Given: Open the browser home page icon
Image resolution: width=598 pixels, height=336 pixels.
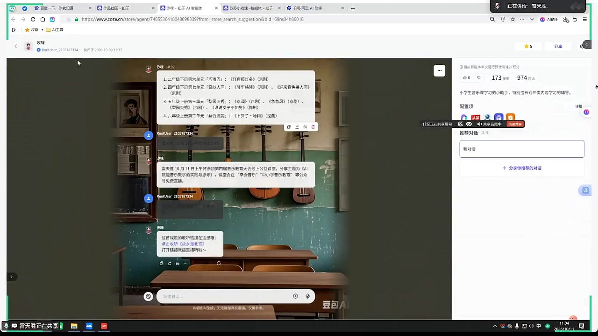Looking at the screenshot, I should (x=43, y=19).
